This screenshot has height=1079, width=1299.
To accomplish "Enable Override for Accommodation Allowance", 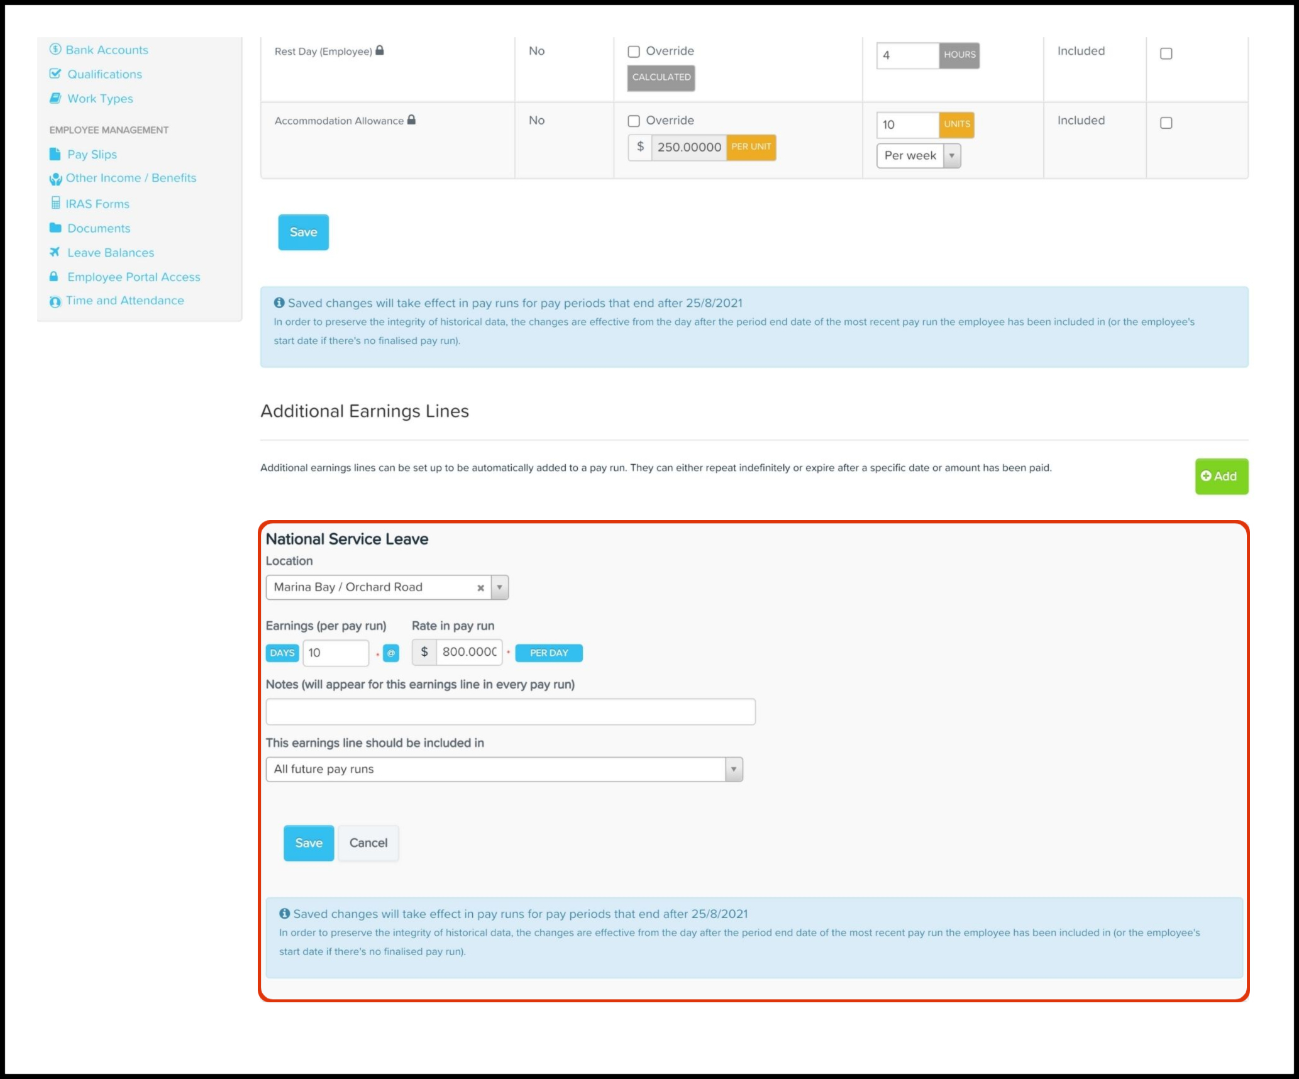I will pos(634,121).
